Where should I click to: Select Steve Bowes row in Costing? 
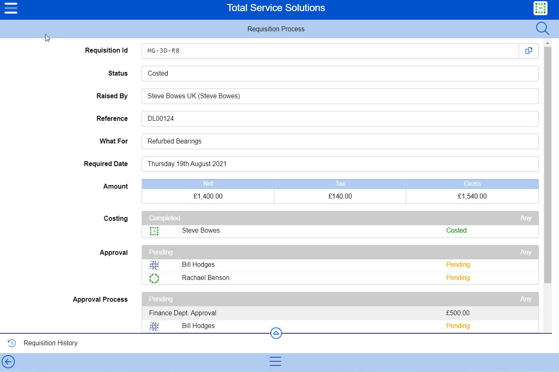[x=340, y=231]
